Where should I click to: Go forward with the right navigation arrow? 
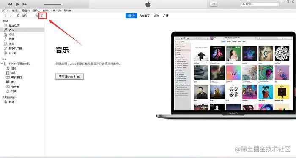click(x=11, y=16)
